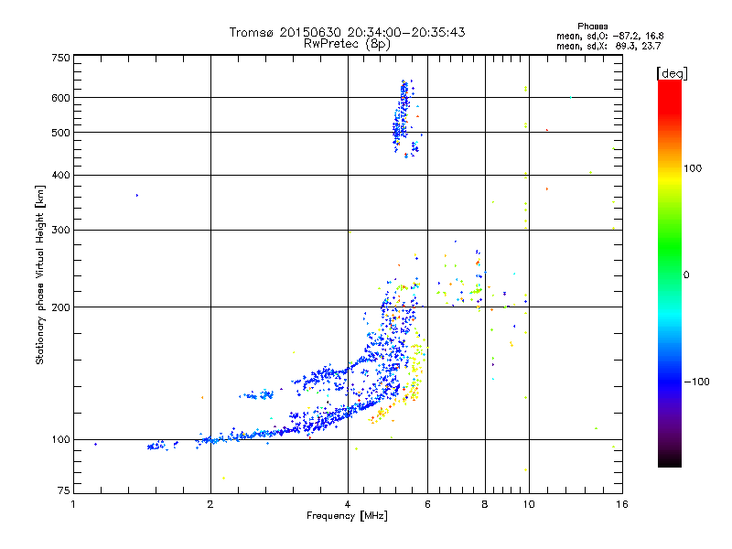Click the yellow-green echo cluster just below 6 MHz
Image resolution: width=732 pixels, height=549 pixels.
click(415, 367)
